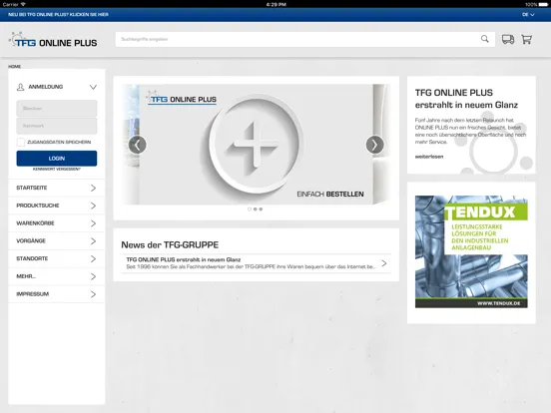Click the chevron beside Vorgänge

pos(93,241)
